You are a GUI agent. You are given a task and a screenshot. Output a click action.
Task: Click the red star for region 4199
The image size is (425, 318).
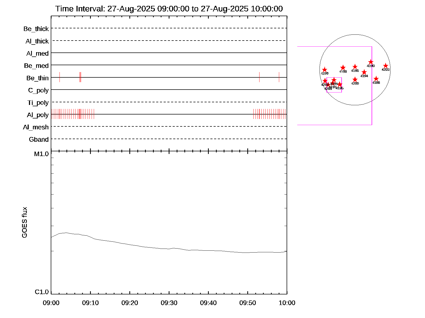pos(324,70)
